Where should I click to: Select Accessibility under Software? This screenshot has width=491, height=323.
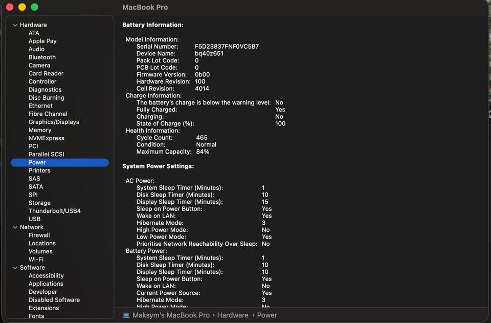(x=46, y=276)
